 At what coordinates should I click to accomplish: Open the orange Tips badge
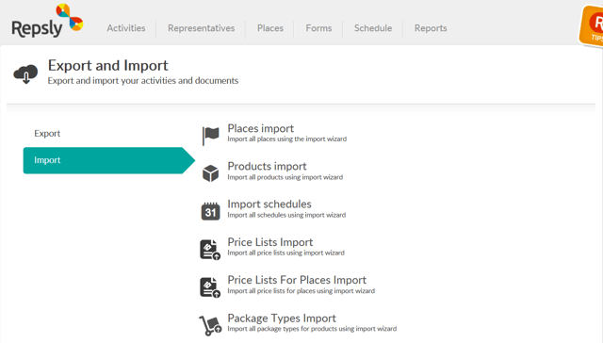pyautogui.click(x=592, y=25)
